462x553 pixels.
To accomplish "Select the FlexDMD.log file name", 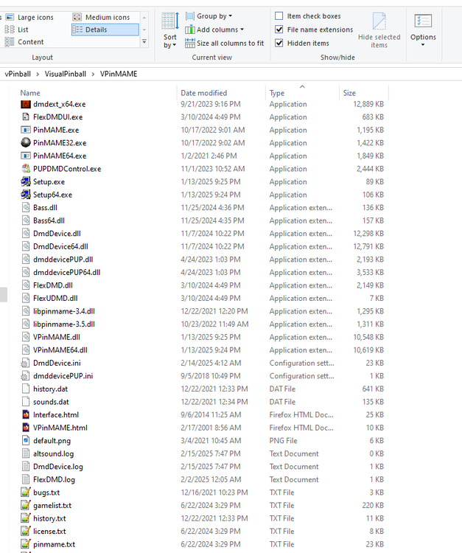I will pos(54,480).
